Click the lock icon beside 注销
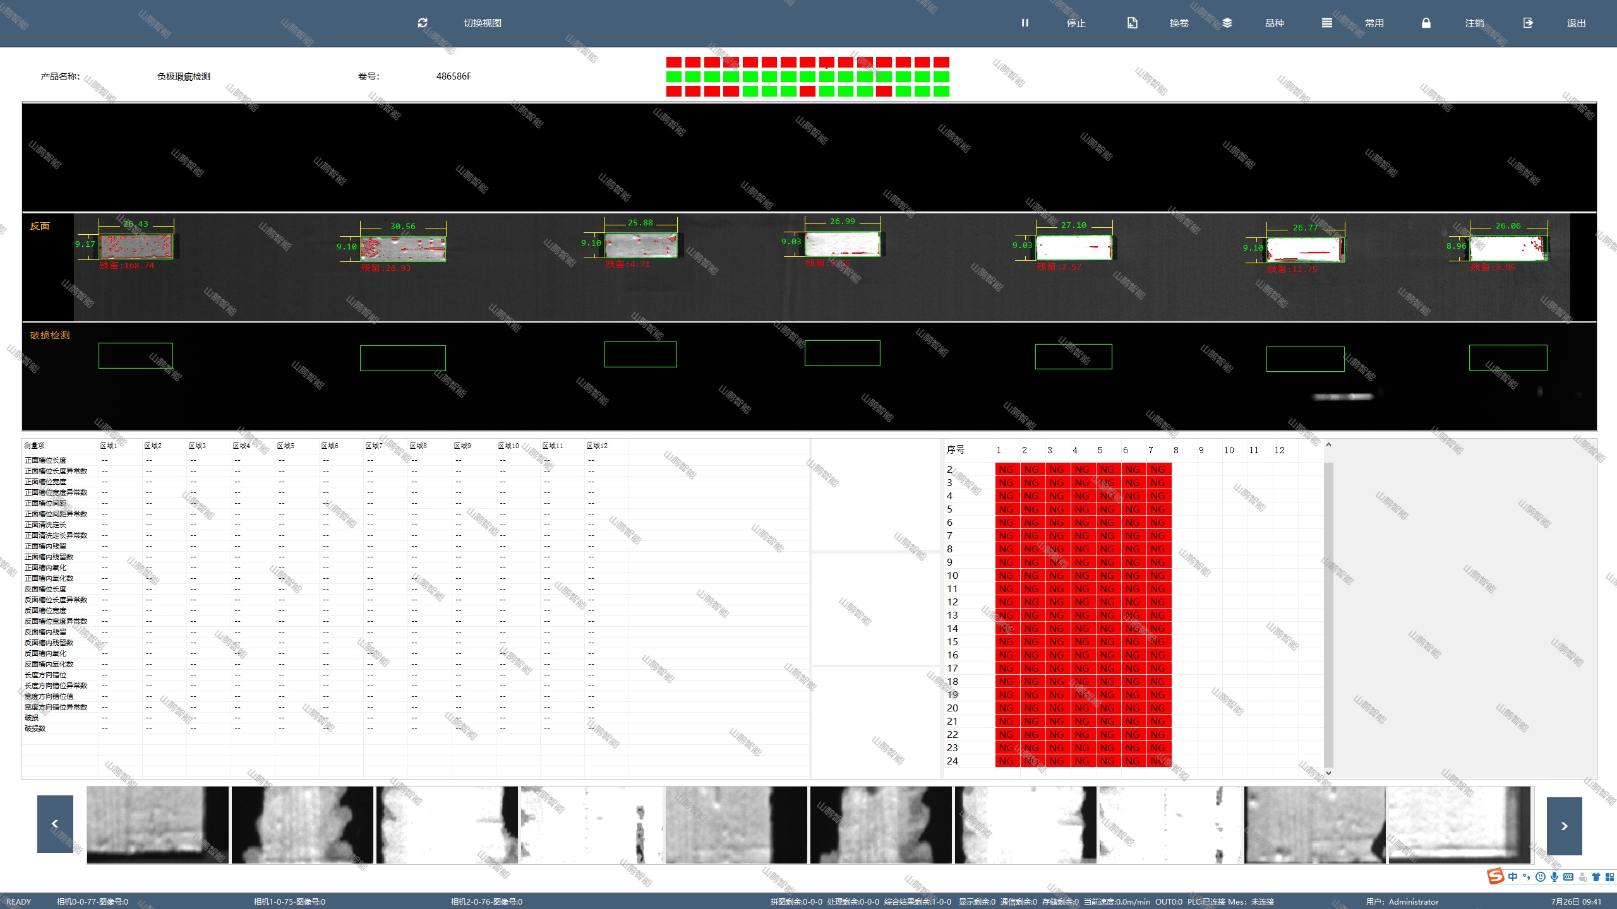Screen dimensions: 1617x909 tap(1426, 23)
